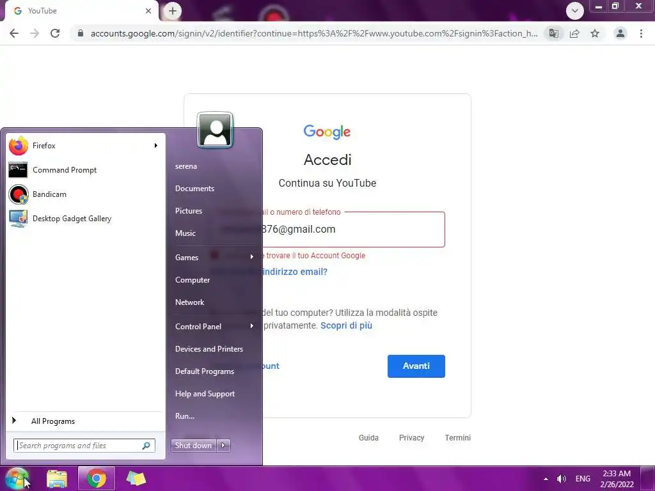The width and height of the screenshot is (655, 491).
Task: Open Pictures from Start menu
Action: tap(189, 211)
